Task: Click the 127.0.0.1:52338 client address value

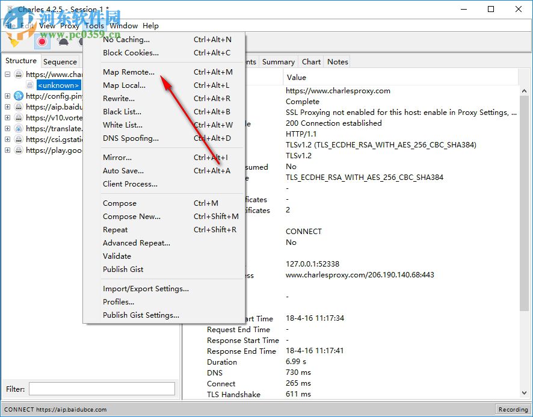Action: 312,264
